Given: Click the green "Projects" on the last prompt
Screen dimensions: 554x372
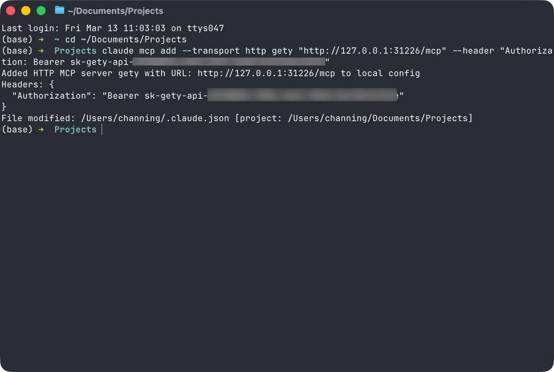Looking at the screenshot, I should (76, 129).
